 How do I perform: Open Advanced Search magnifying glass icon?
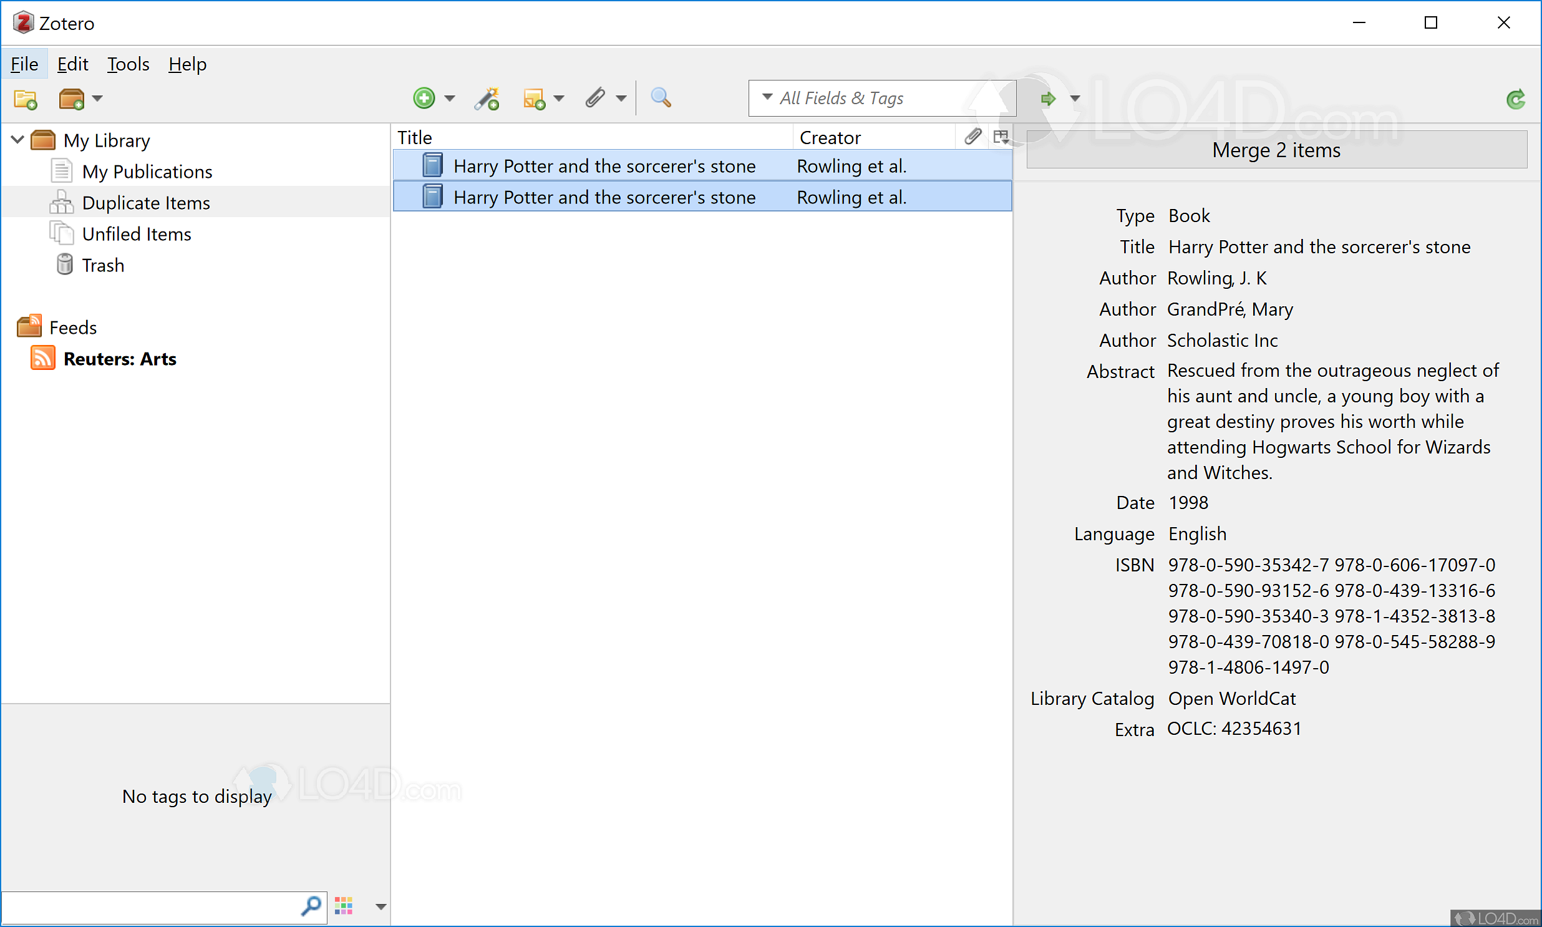(661, 98)
